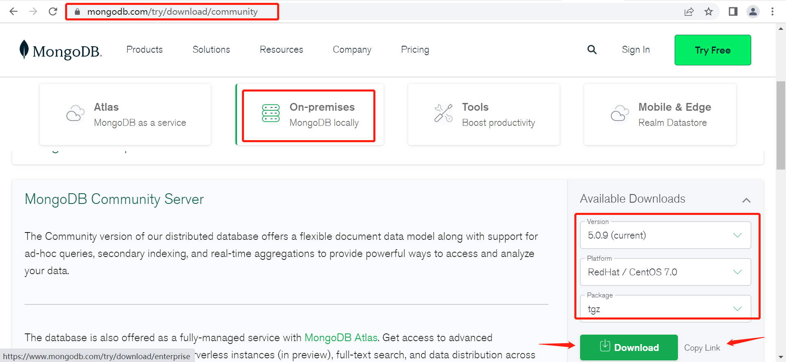Select the Tools Boost productivity tab

tap(483, 114)
